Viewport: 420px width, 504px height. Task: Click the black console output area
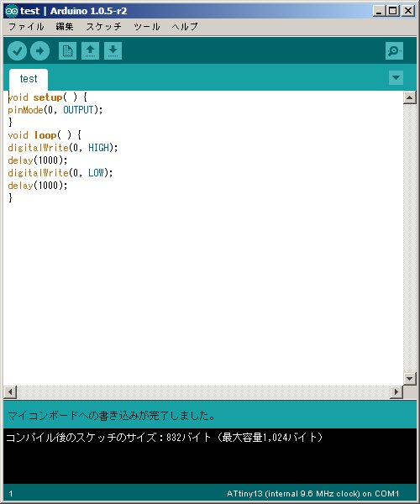click(x=210, y=456)
